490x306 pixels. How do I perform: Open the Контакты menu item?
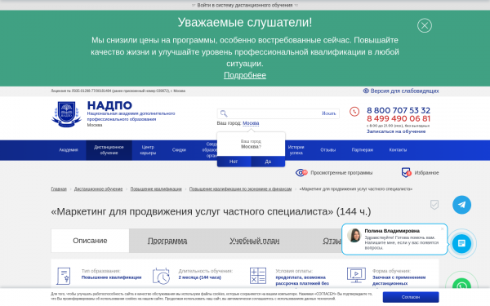pyautogui.click(x=398, y=150)
